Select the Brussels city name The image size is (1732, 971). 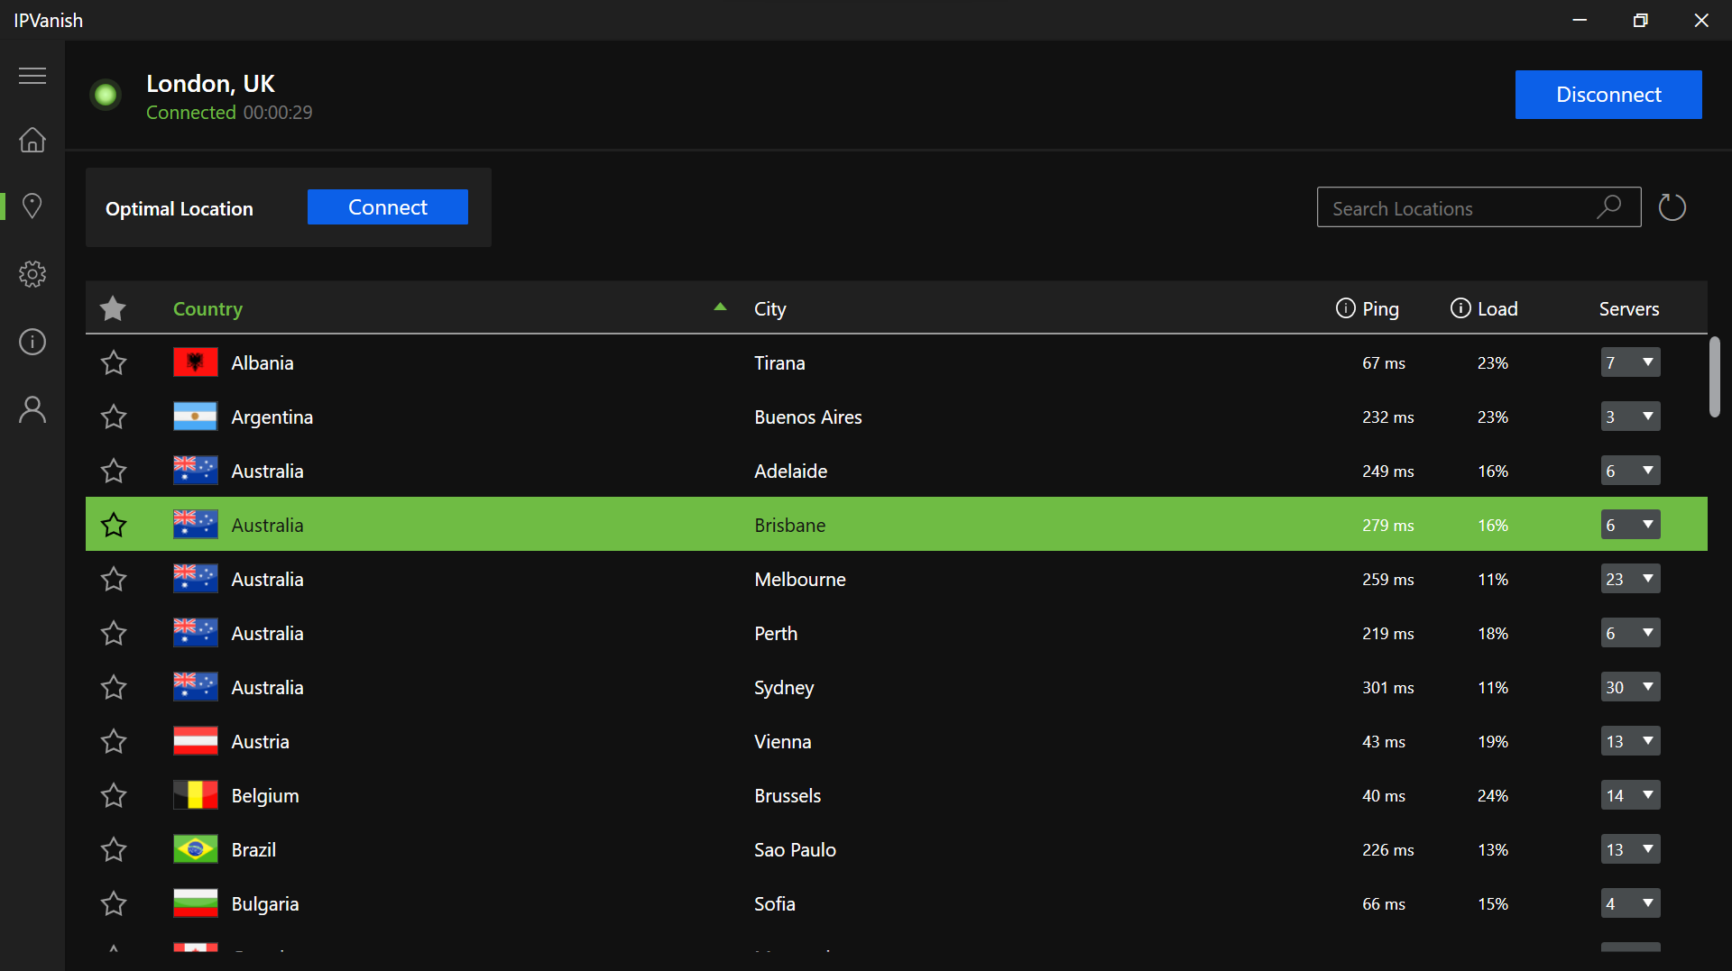(788, 795)
